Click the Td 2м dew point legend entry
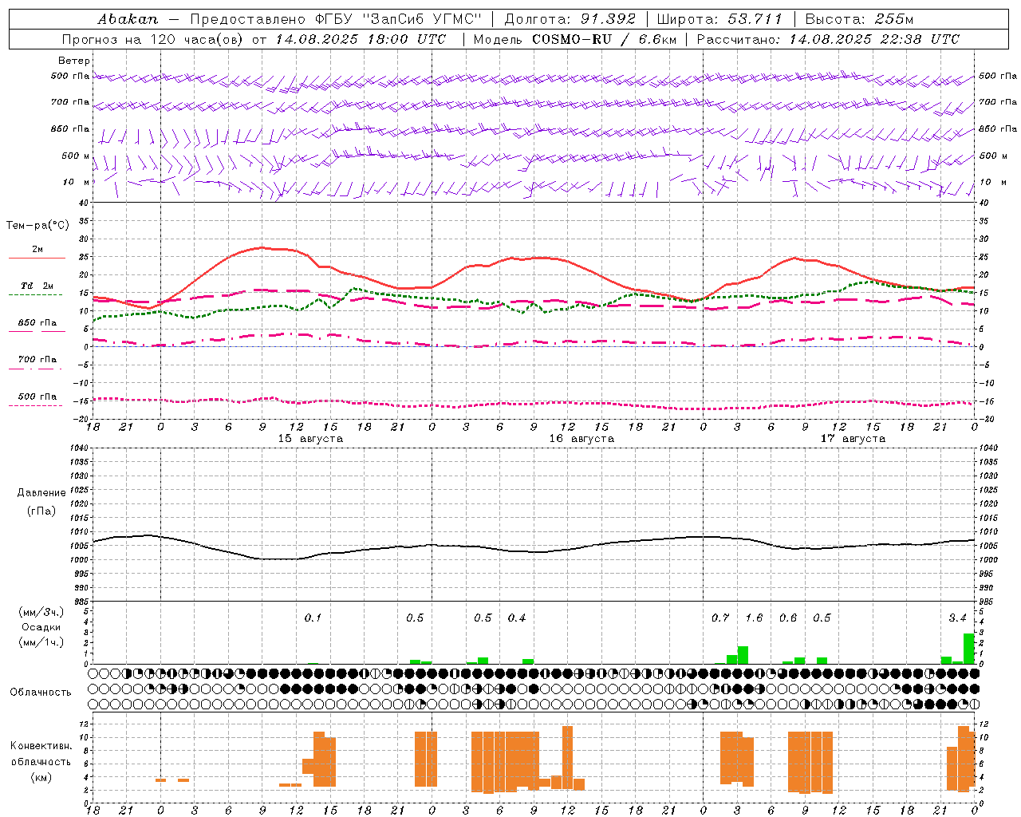The image size is (1021, 817). pos(37,286)
